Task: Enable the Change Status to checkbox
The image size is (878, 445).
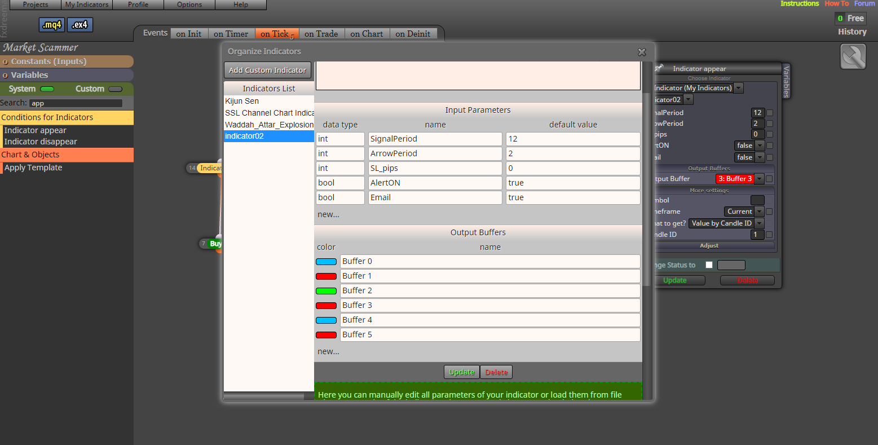Action: pos(709,265)
